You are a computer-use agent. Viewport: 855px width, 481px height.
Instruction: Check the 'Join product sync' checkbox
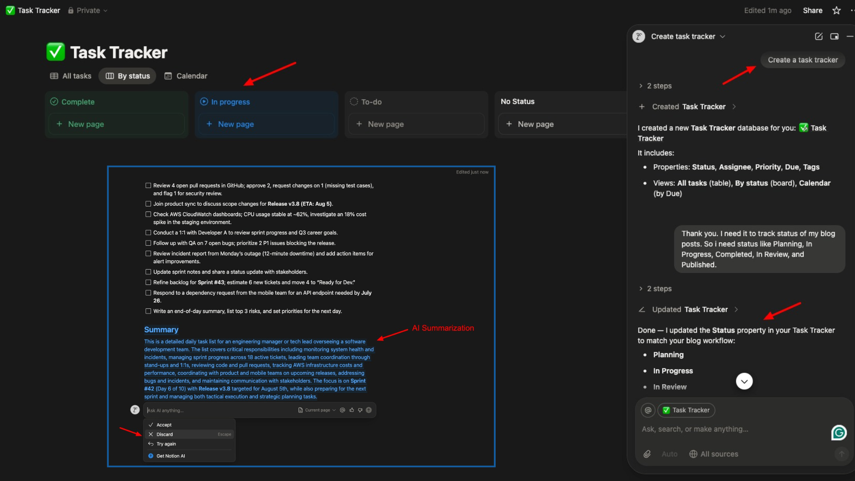coord(148,204)
